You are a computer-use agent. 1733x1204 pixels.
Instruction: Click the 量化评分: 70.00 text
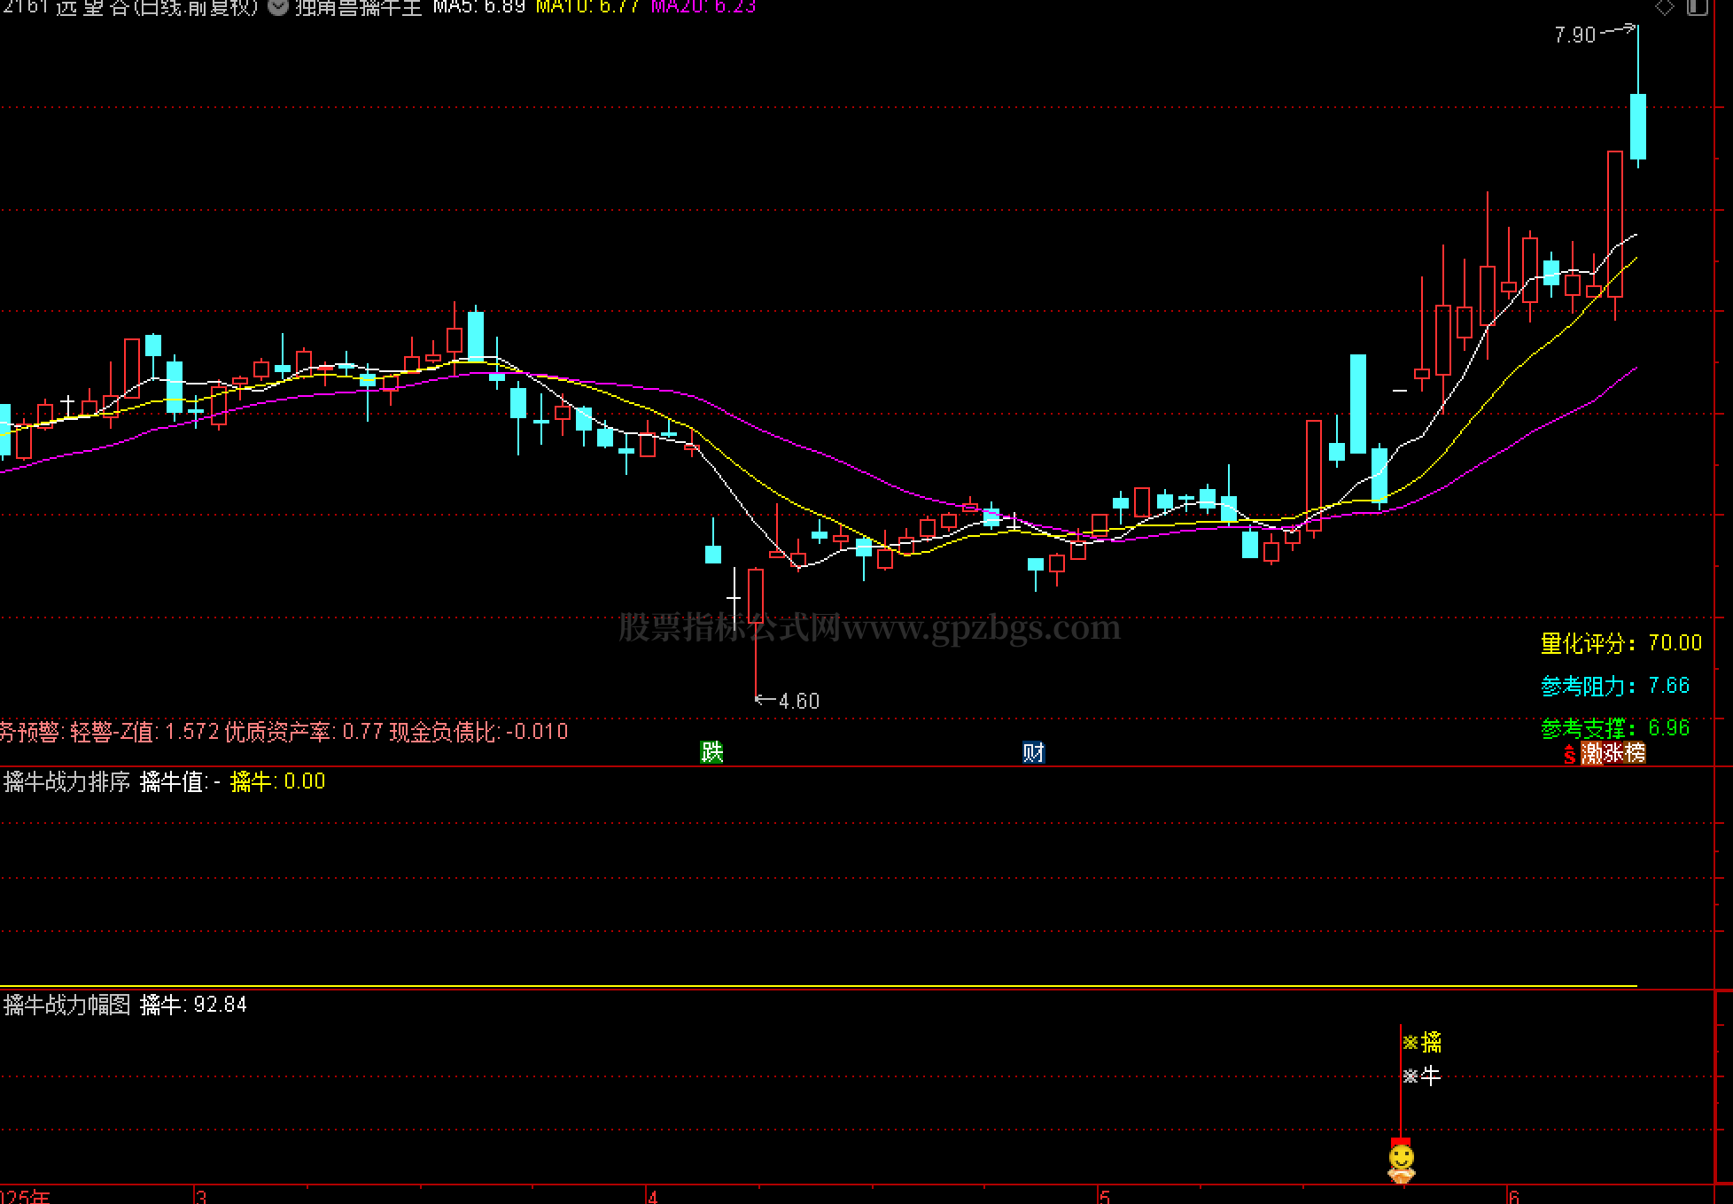(1621, 643)
